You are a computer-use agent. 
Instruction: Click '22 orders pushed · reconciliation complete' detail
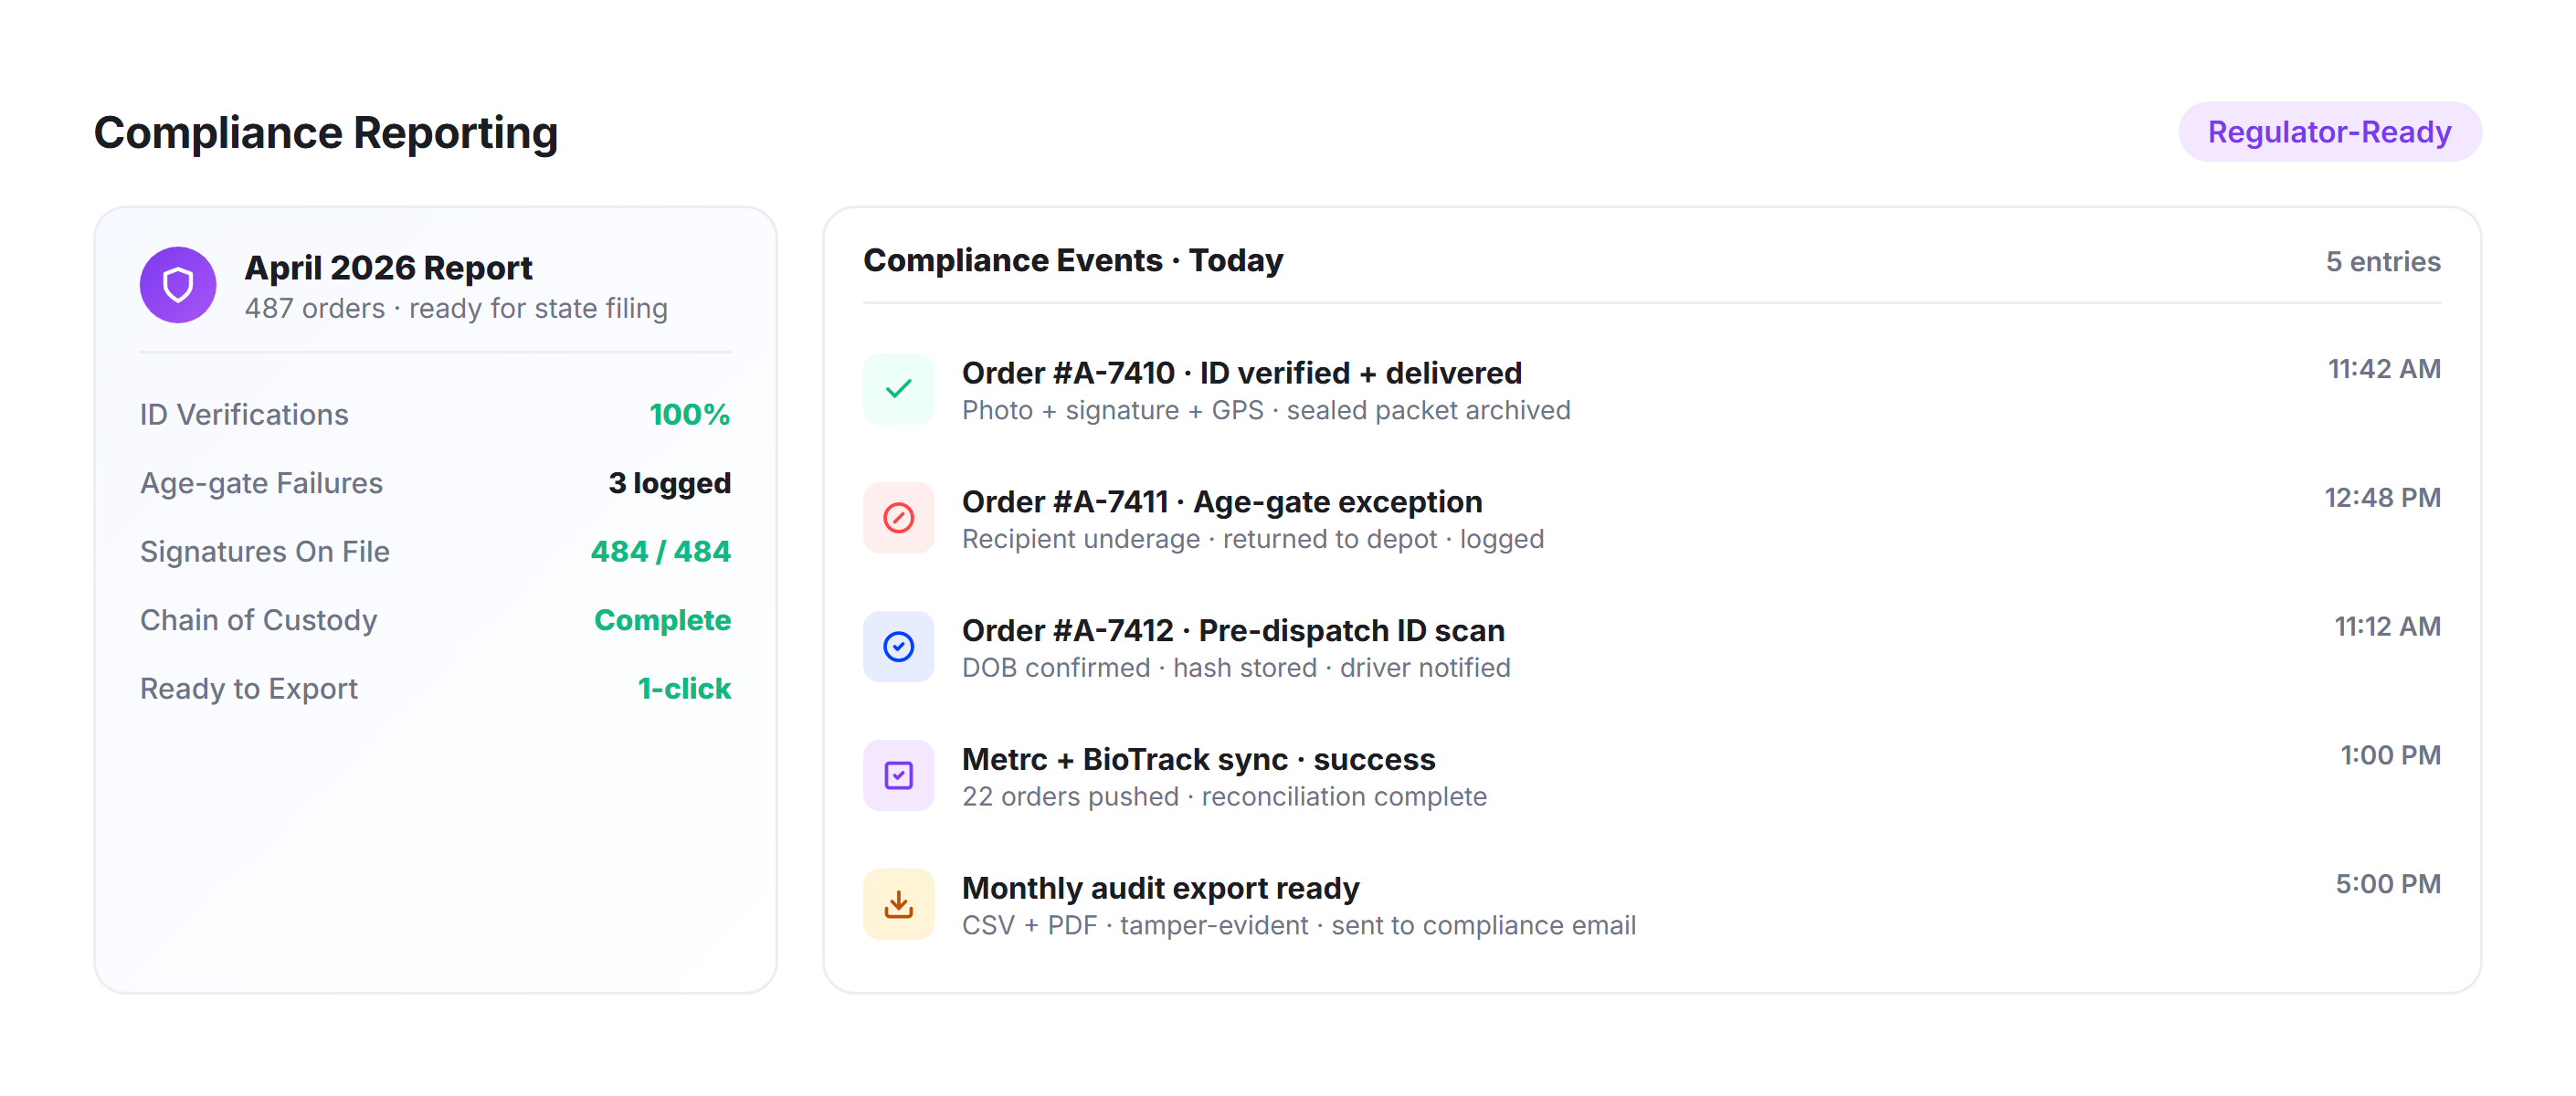[x=1224, y=797]
